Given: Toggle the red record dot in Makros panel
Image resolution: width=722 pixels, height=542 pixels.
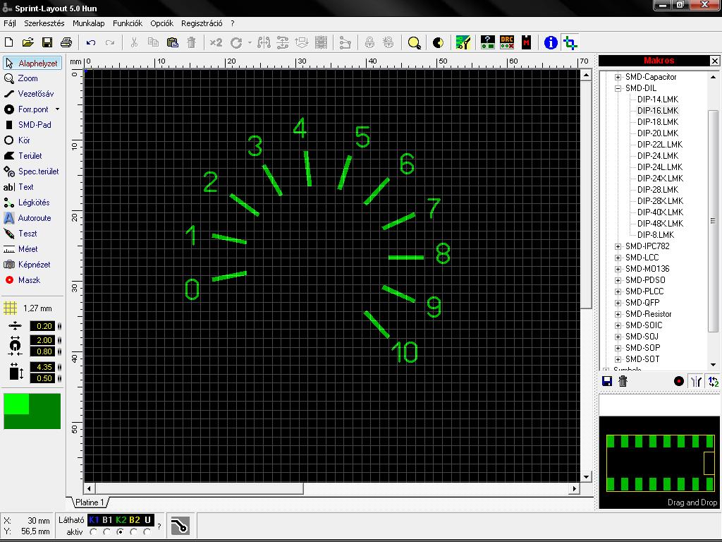Looking at the screenshot, I should point(679,381).
